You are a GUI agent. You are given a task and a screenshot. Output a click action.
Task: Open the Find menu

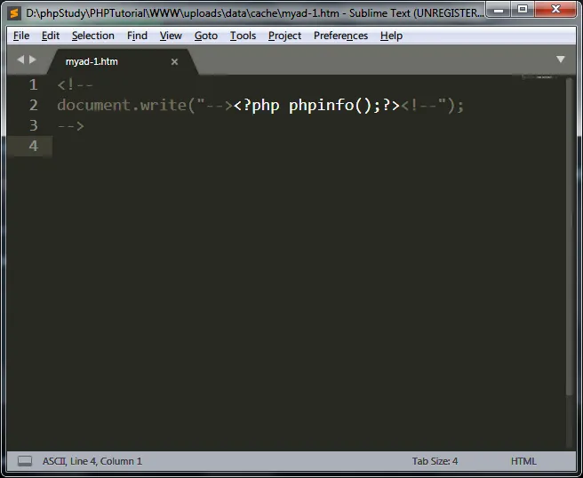(x=137, y=36)
